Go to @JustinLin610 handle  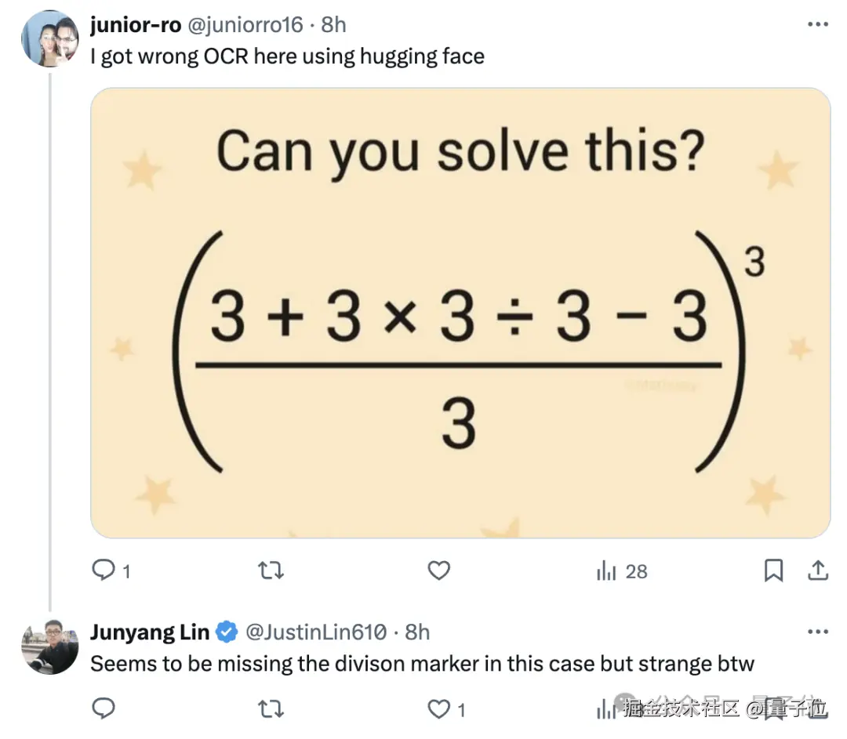tap(316, 632)
